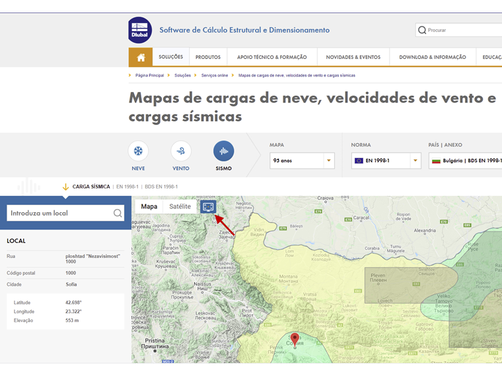Click Mapas de cargas breadcrumb link

coord(297,75)
